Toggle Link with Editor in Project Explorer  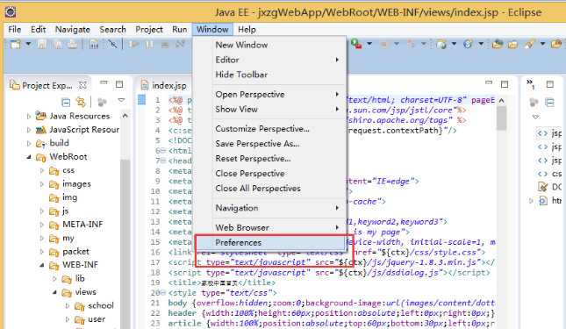click(81, 103)
